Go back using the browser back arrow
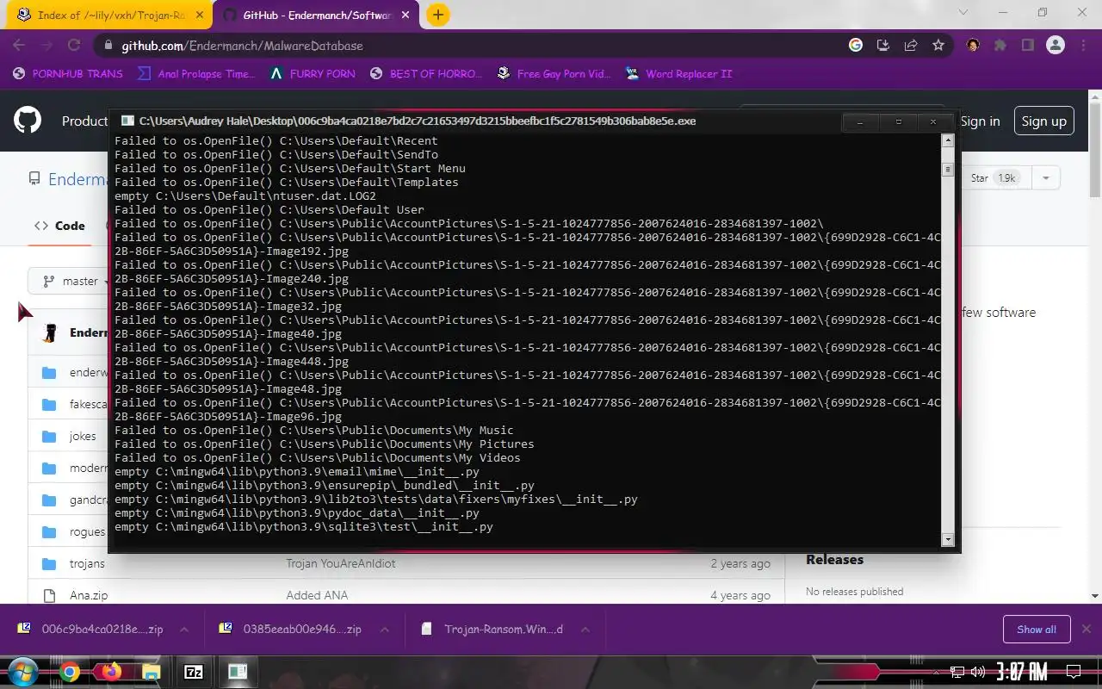1102x689 pixels. 19,46
